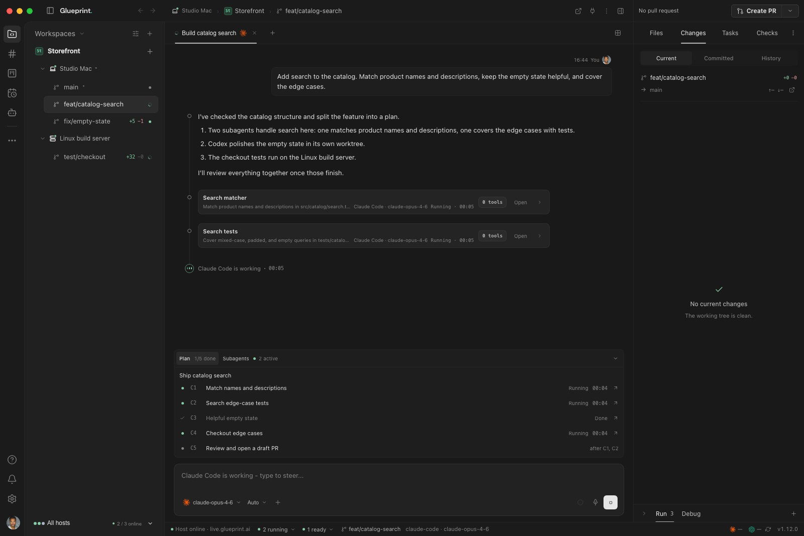Select the History changes toggle
804x536 pixels.
click(x=771, y=58)
